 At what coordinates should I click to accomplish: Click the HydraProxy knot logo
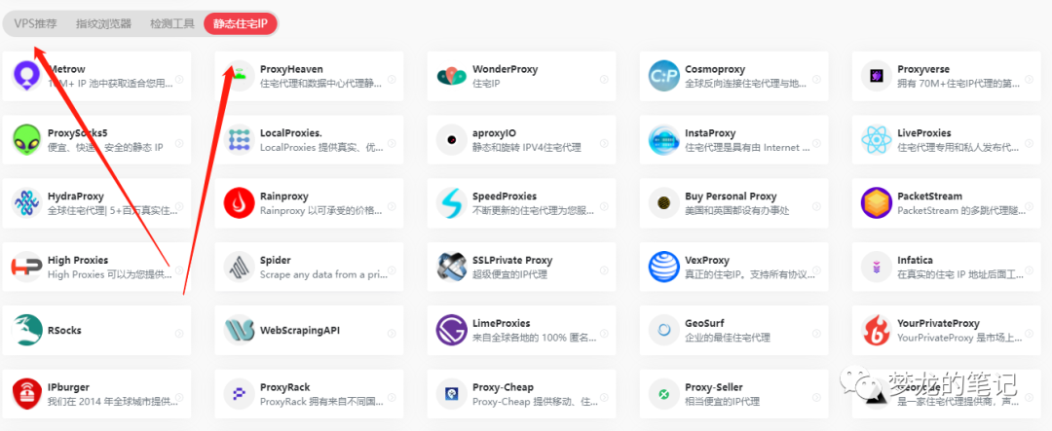point(27,203)
